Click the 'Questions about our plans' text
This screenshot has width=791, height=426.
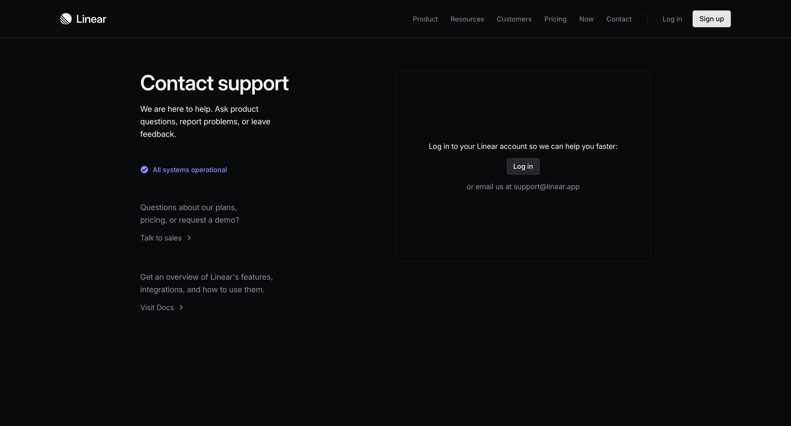tap(189, 214)
